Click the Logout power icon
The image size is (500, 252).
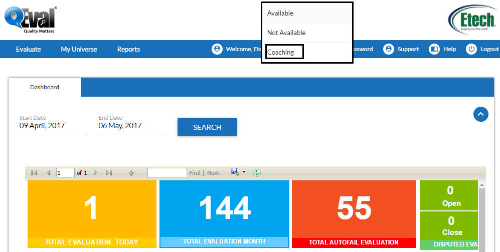(471, 49)
